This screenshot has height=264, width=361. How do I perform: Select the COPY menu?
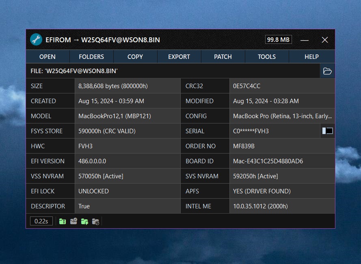pos(135,57)
